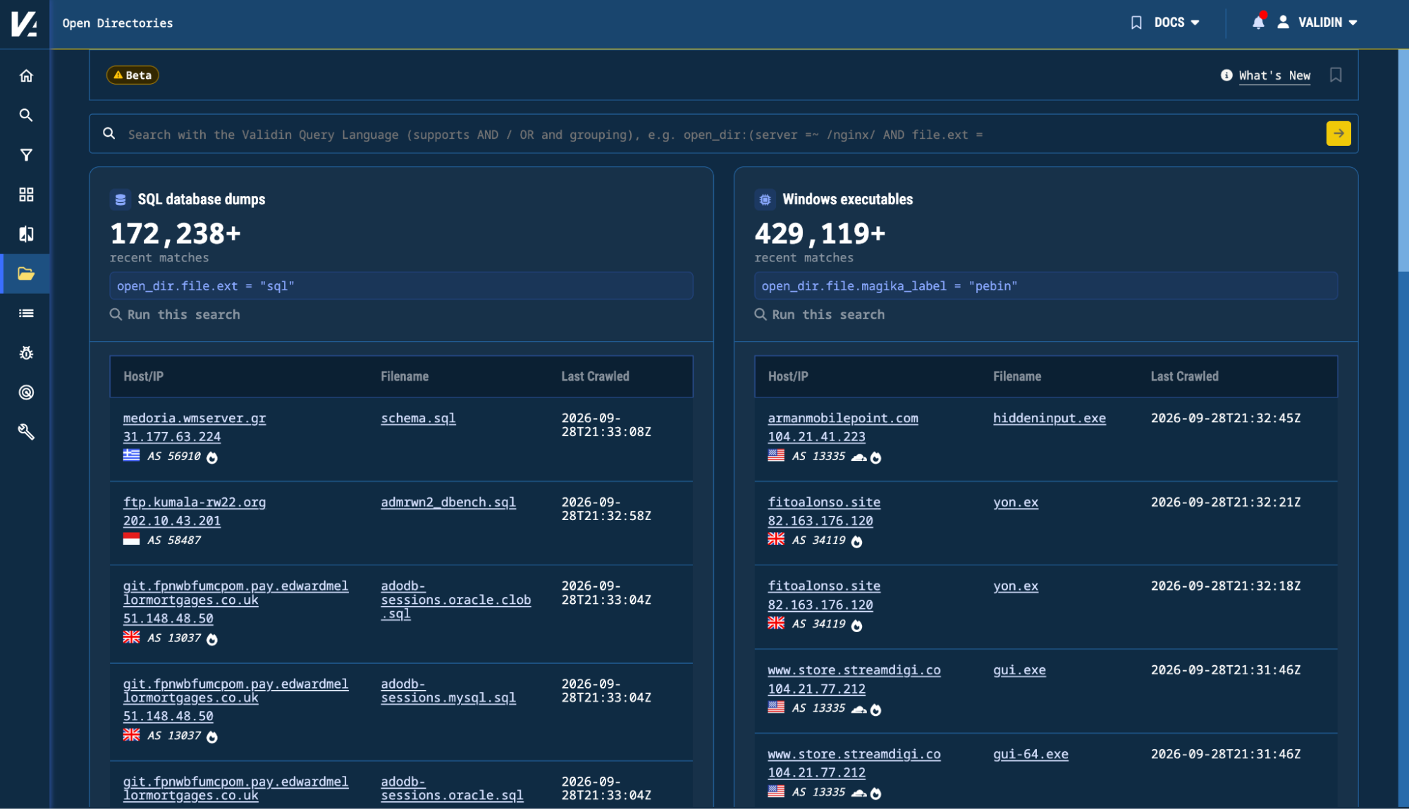Open file schema.sql
This screenshot has height=809, width=1409.
pyautogui.click(x=418, y=418)
